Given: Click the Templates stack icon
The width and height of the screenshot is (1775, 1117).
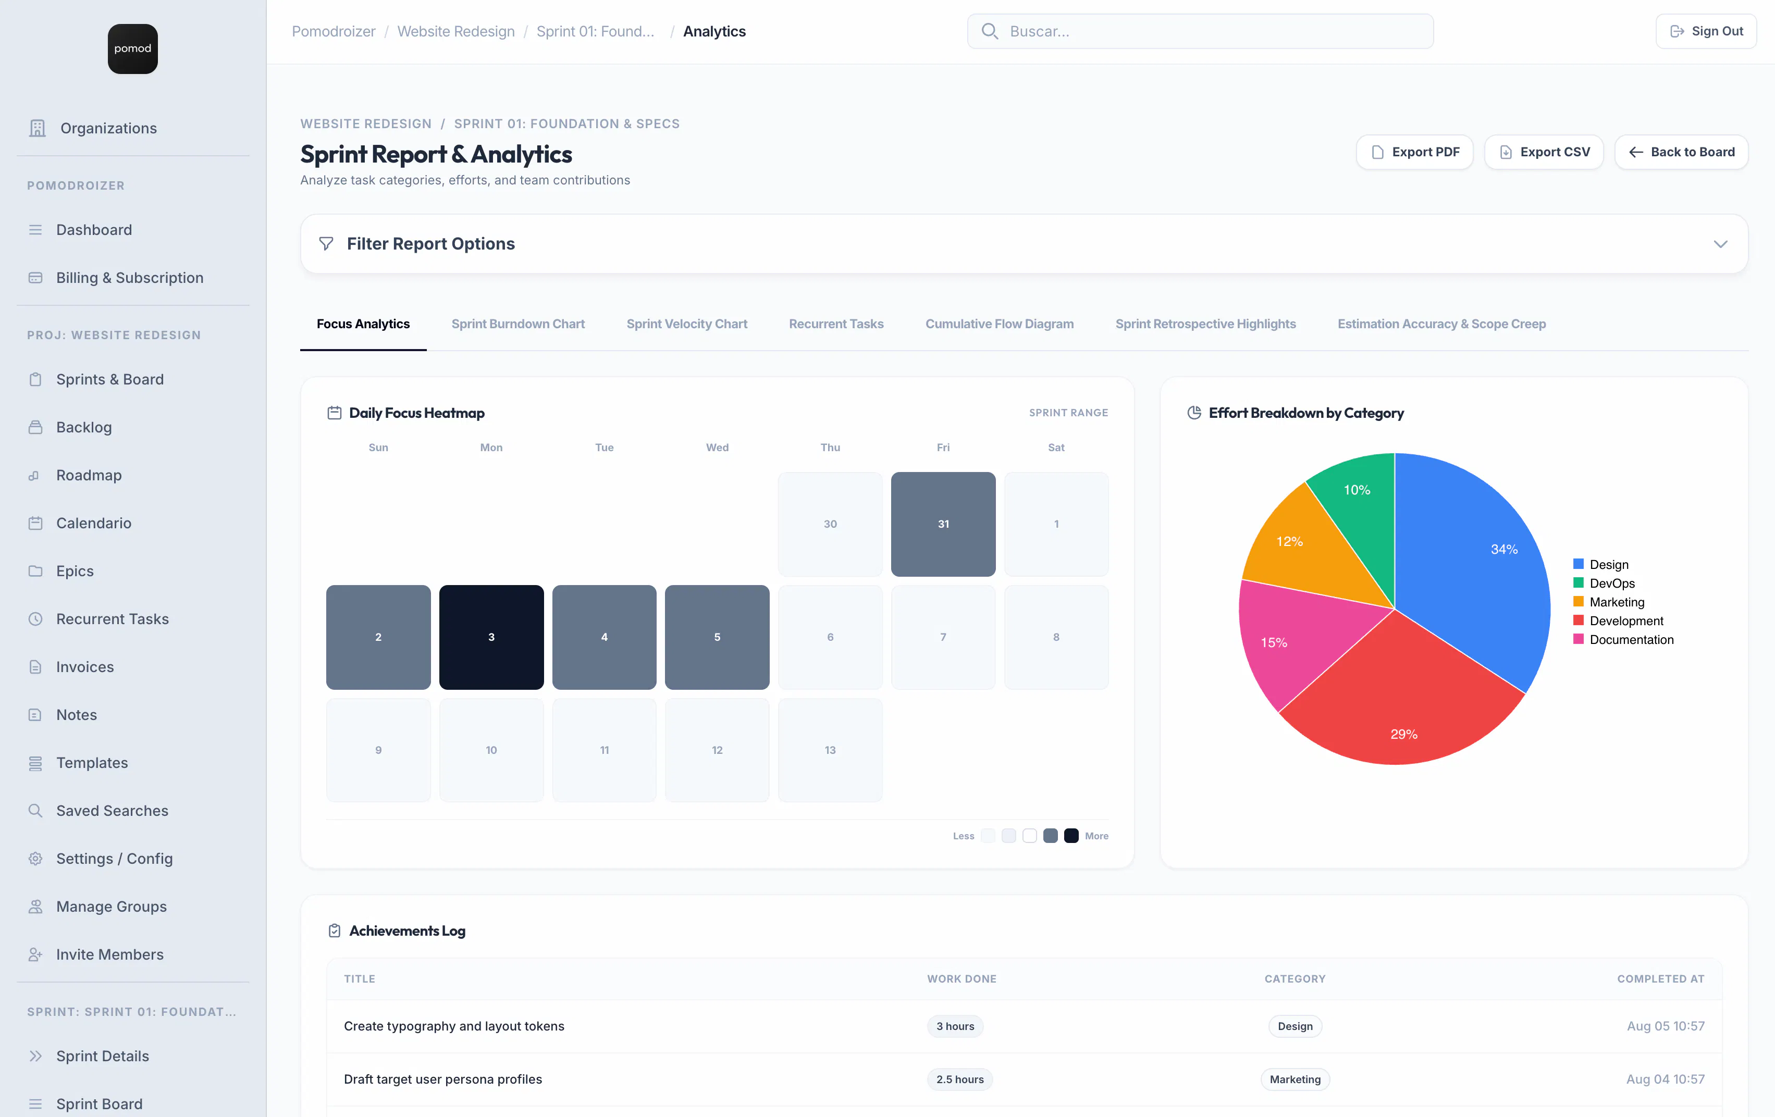Looking at the screenshot, I should point(35,763).
